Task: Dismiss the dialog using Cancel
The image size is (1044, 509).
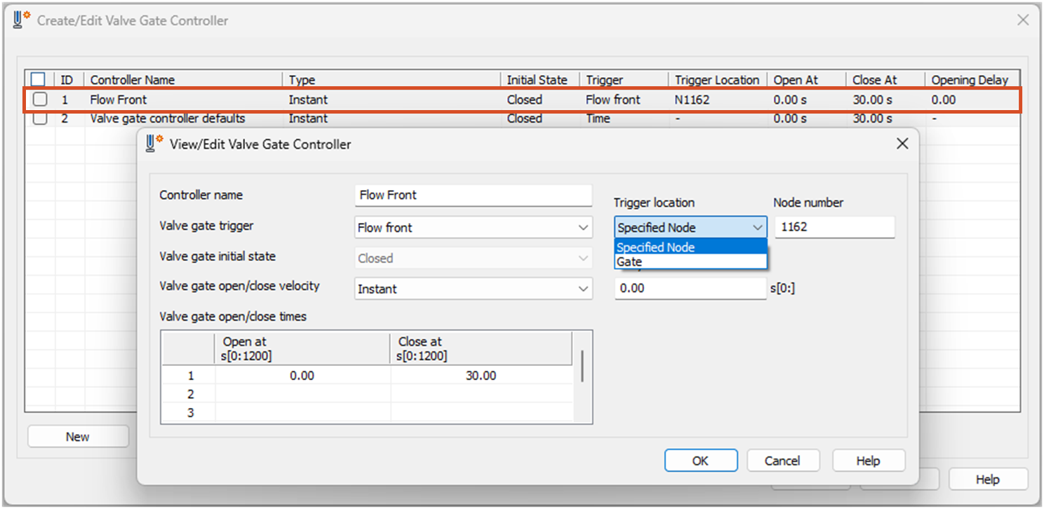Action: click(x=783, y=460)
